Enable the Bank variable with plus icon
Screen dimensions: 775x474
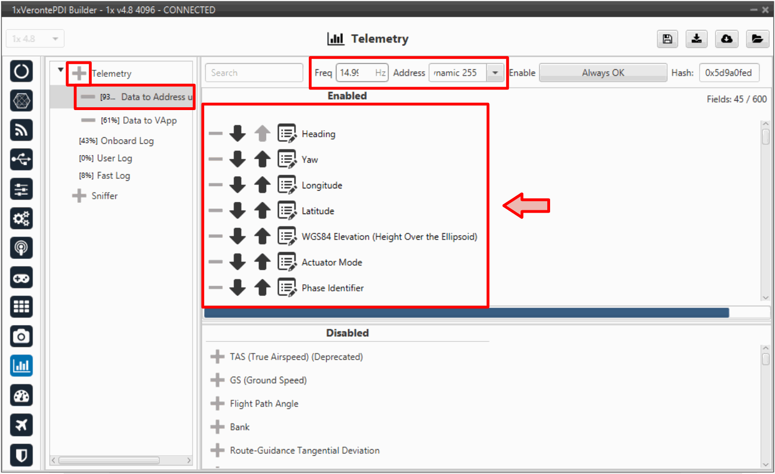[217, 427]
